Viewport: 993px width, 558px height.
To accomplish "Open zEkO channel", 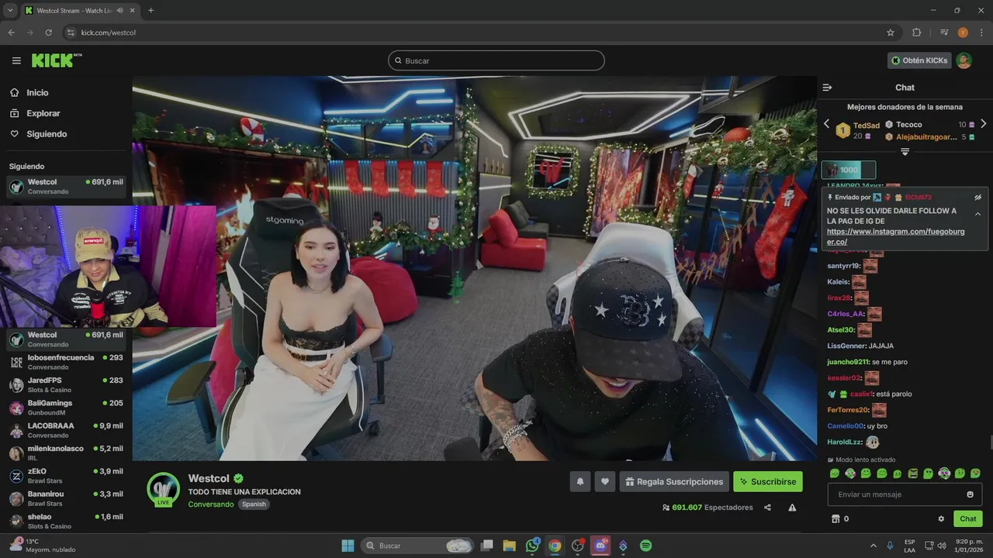I will click(66, 475).
